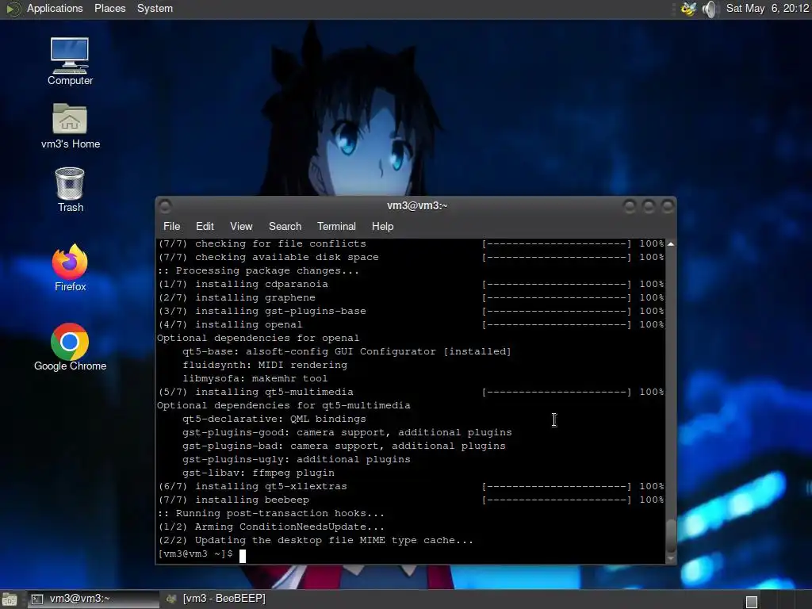Viewport: 812px width, 609px height.
Task: Click the clock showing Sat May 6, 20:12
Action: [768, 8]
